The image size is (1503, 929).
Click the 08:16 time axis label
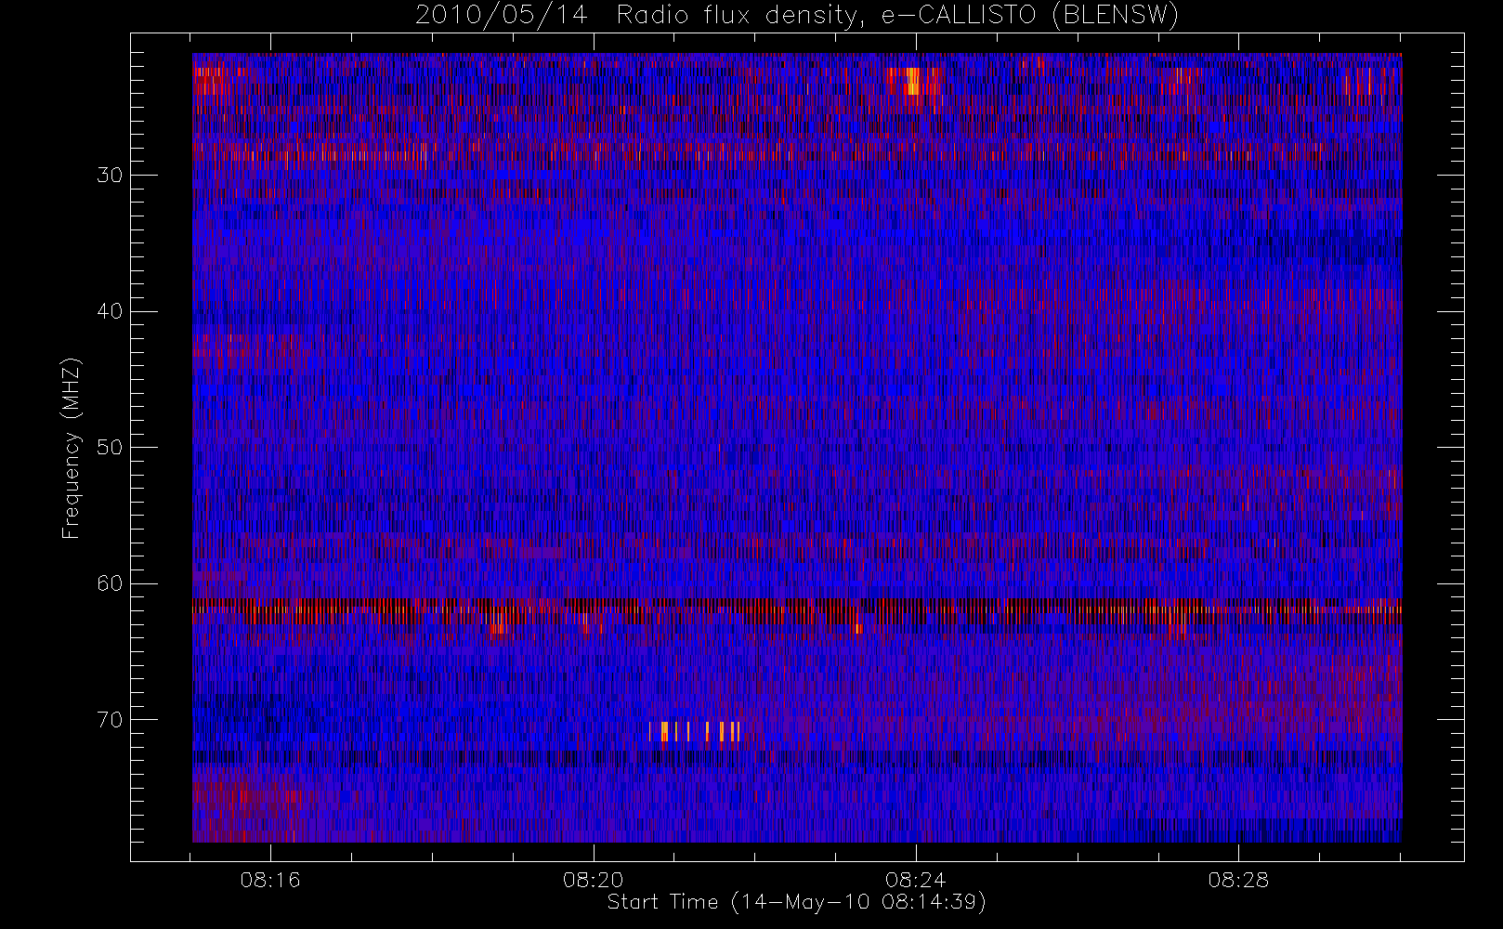[270, 880]
